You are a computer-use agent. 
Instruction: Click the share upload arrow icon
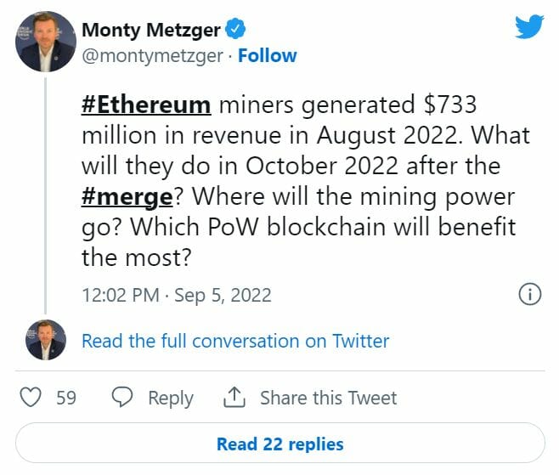(x=234, y=398)
